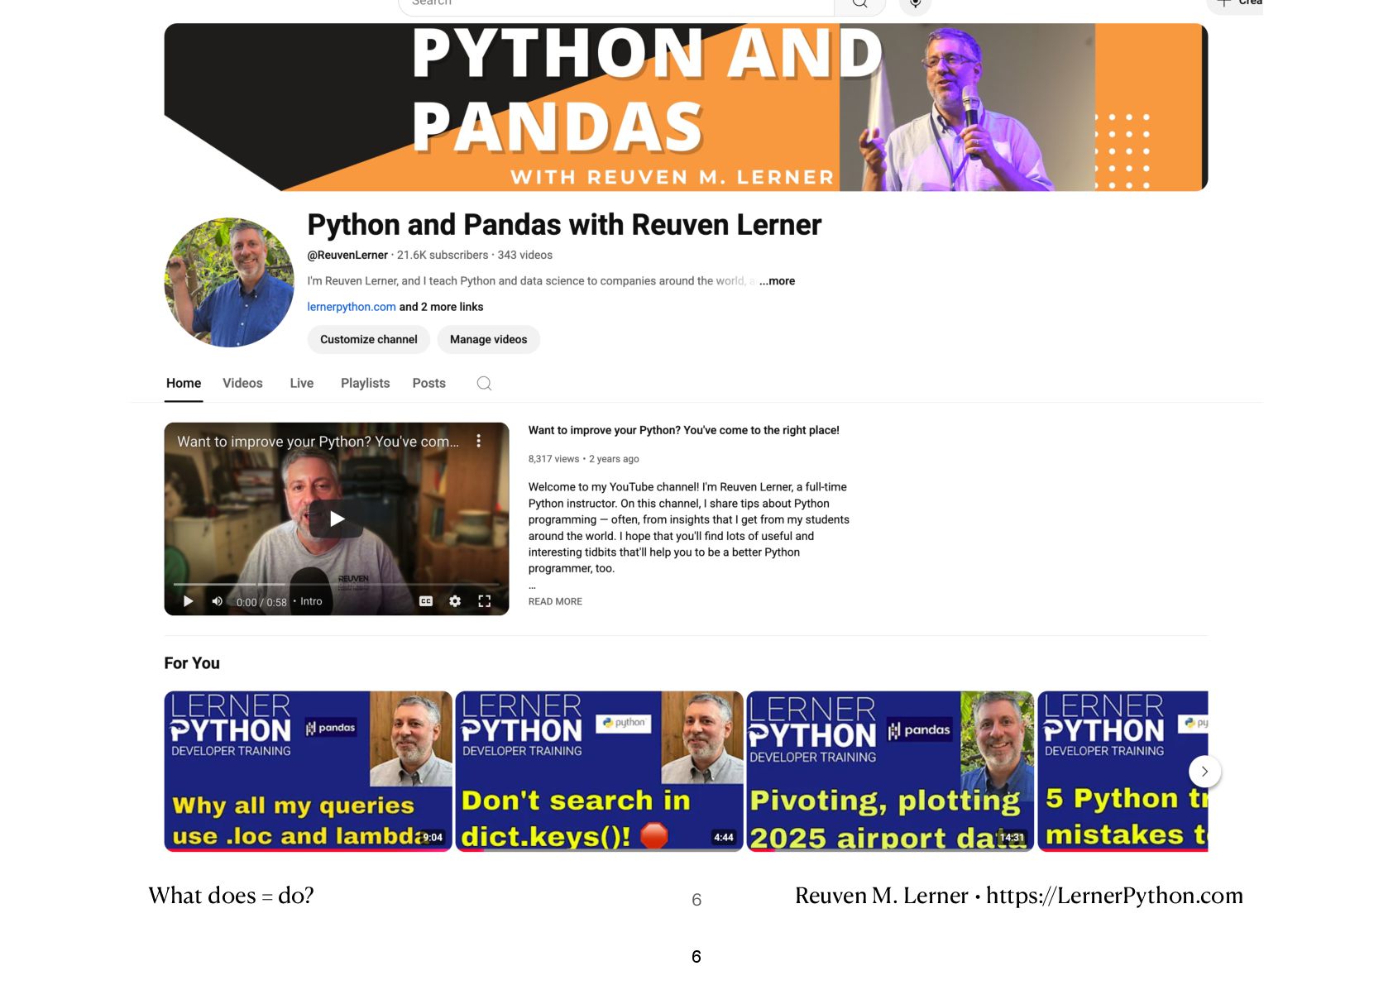
Task: Click the big play button on intro video
Action: [x=337, y=519]
